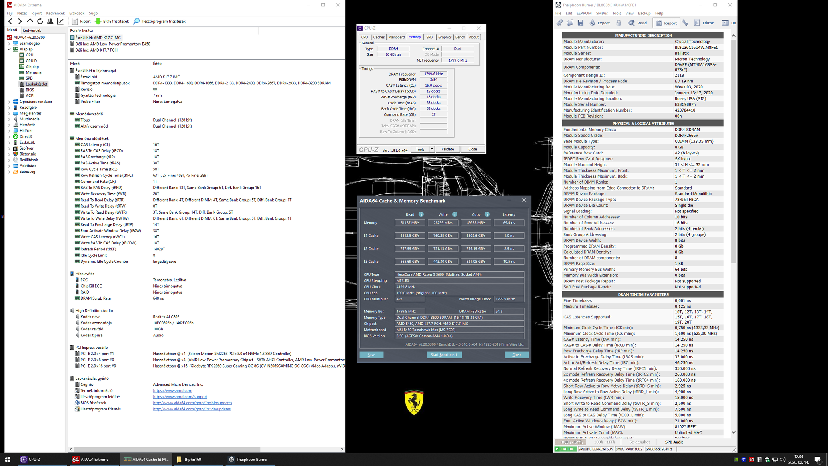Open the EEPROM menu in Thaiphoon Burner
The image size is (828, 466).
click(584, 13)
